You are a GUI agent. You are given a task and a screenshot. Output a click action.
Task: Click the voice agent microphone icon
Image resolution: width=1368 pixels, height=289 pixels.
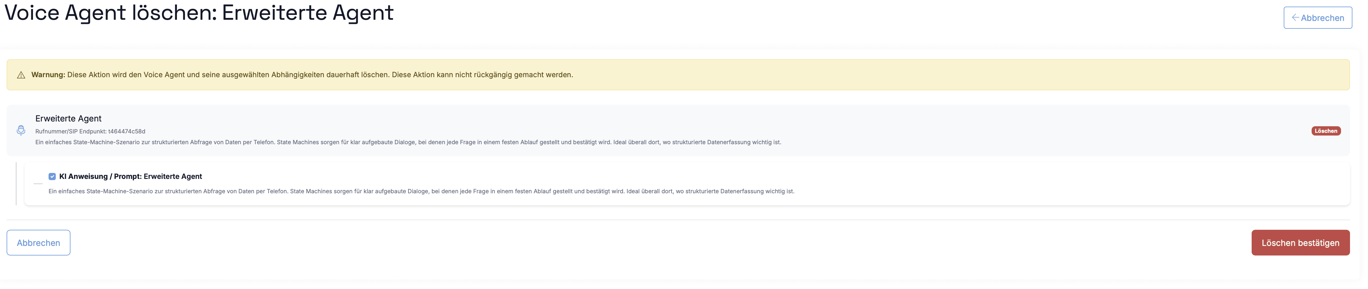pyautogui.click(x=21, y=130)
